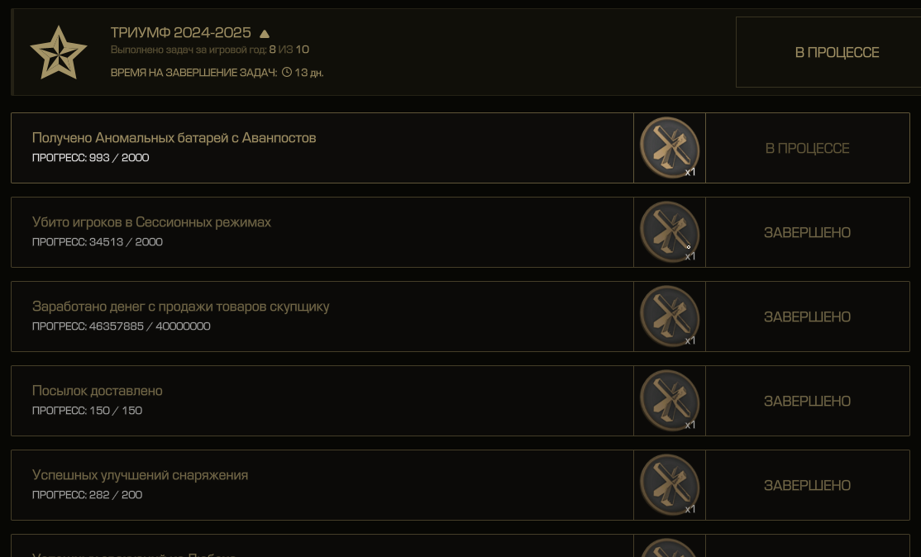
Task: Open reward coin for equipment upgrades task
Action: pos(669,485)
